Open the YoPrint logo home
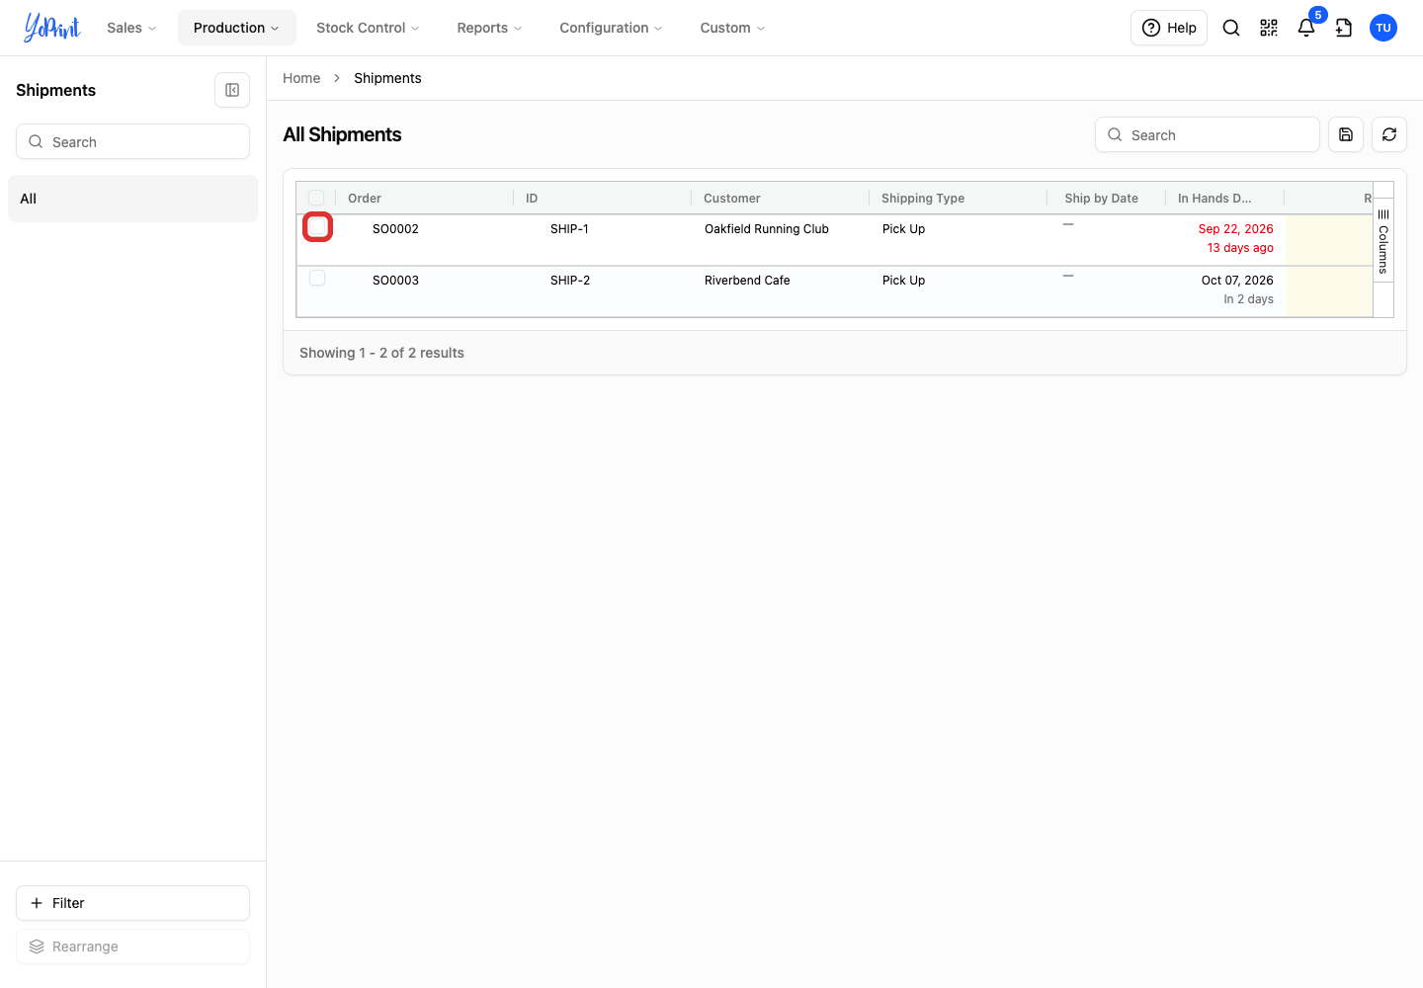1423x988 pixels. (x=52, y=28)
